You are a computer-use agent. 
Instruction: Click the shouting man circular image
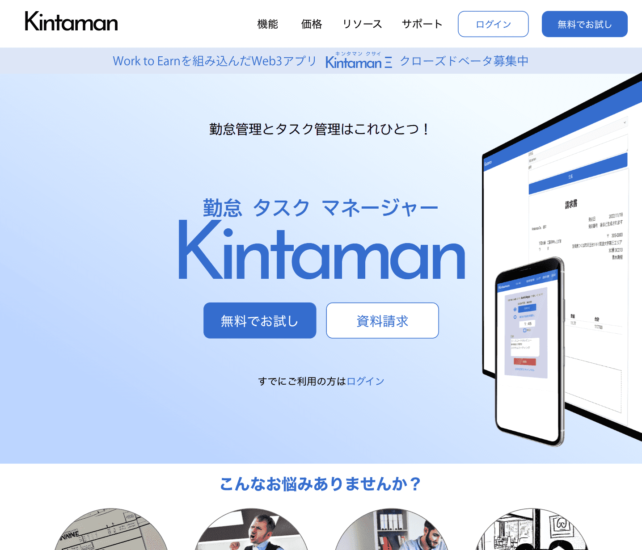(x=251, y=529)
